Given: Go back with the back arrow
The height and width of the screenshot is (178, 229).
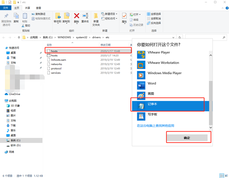Looking at the screenshot, I should 4,38.
